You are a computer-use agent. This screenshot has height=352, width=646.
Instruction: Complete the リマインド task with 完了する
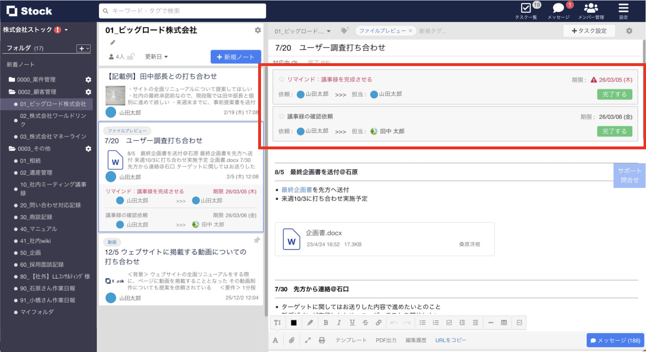(614, 94)
